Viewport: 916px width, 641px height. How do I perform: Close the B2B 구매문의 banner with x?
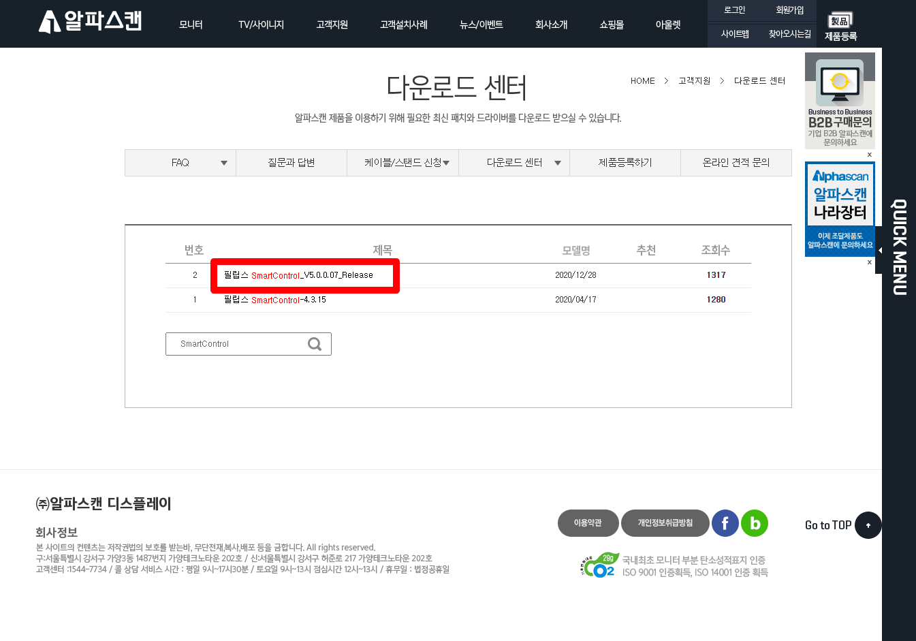coord(869,155)
